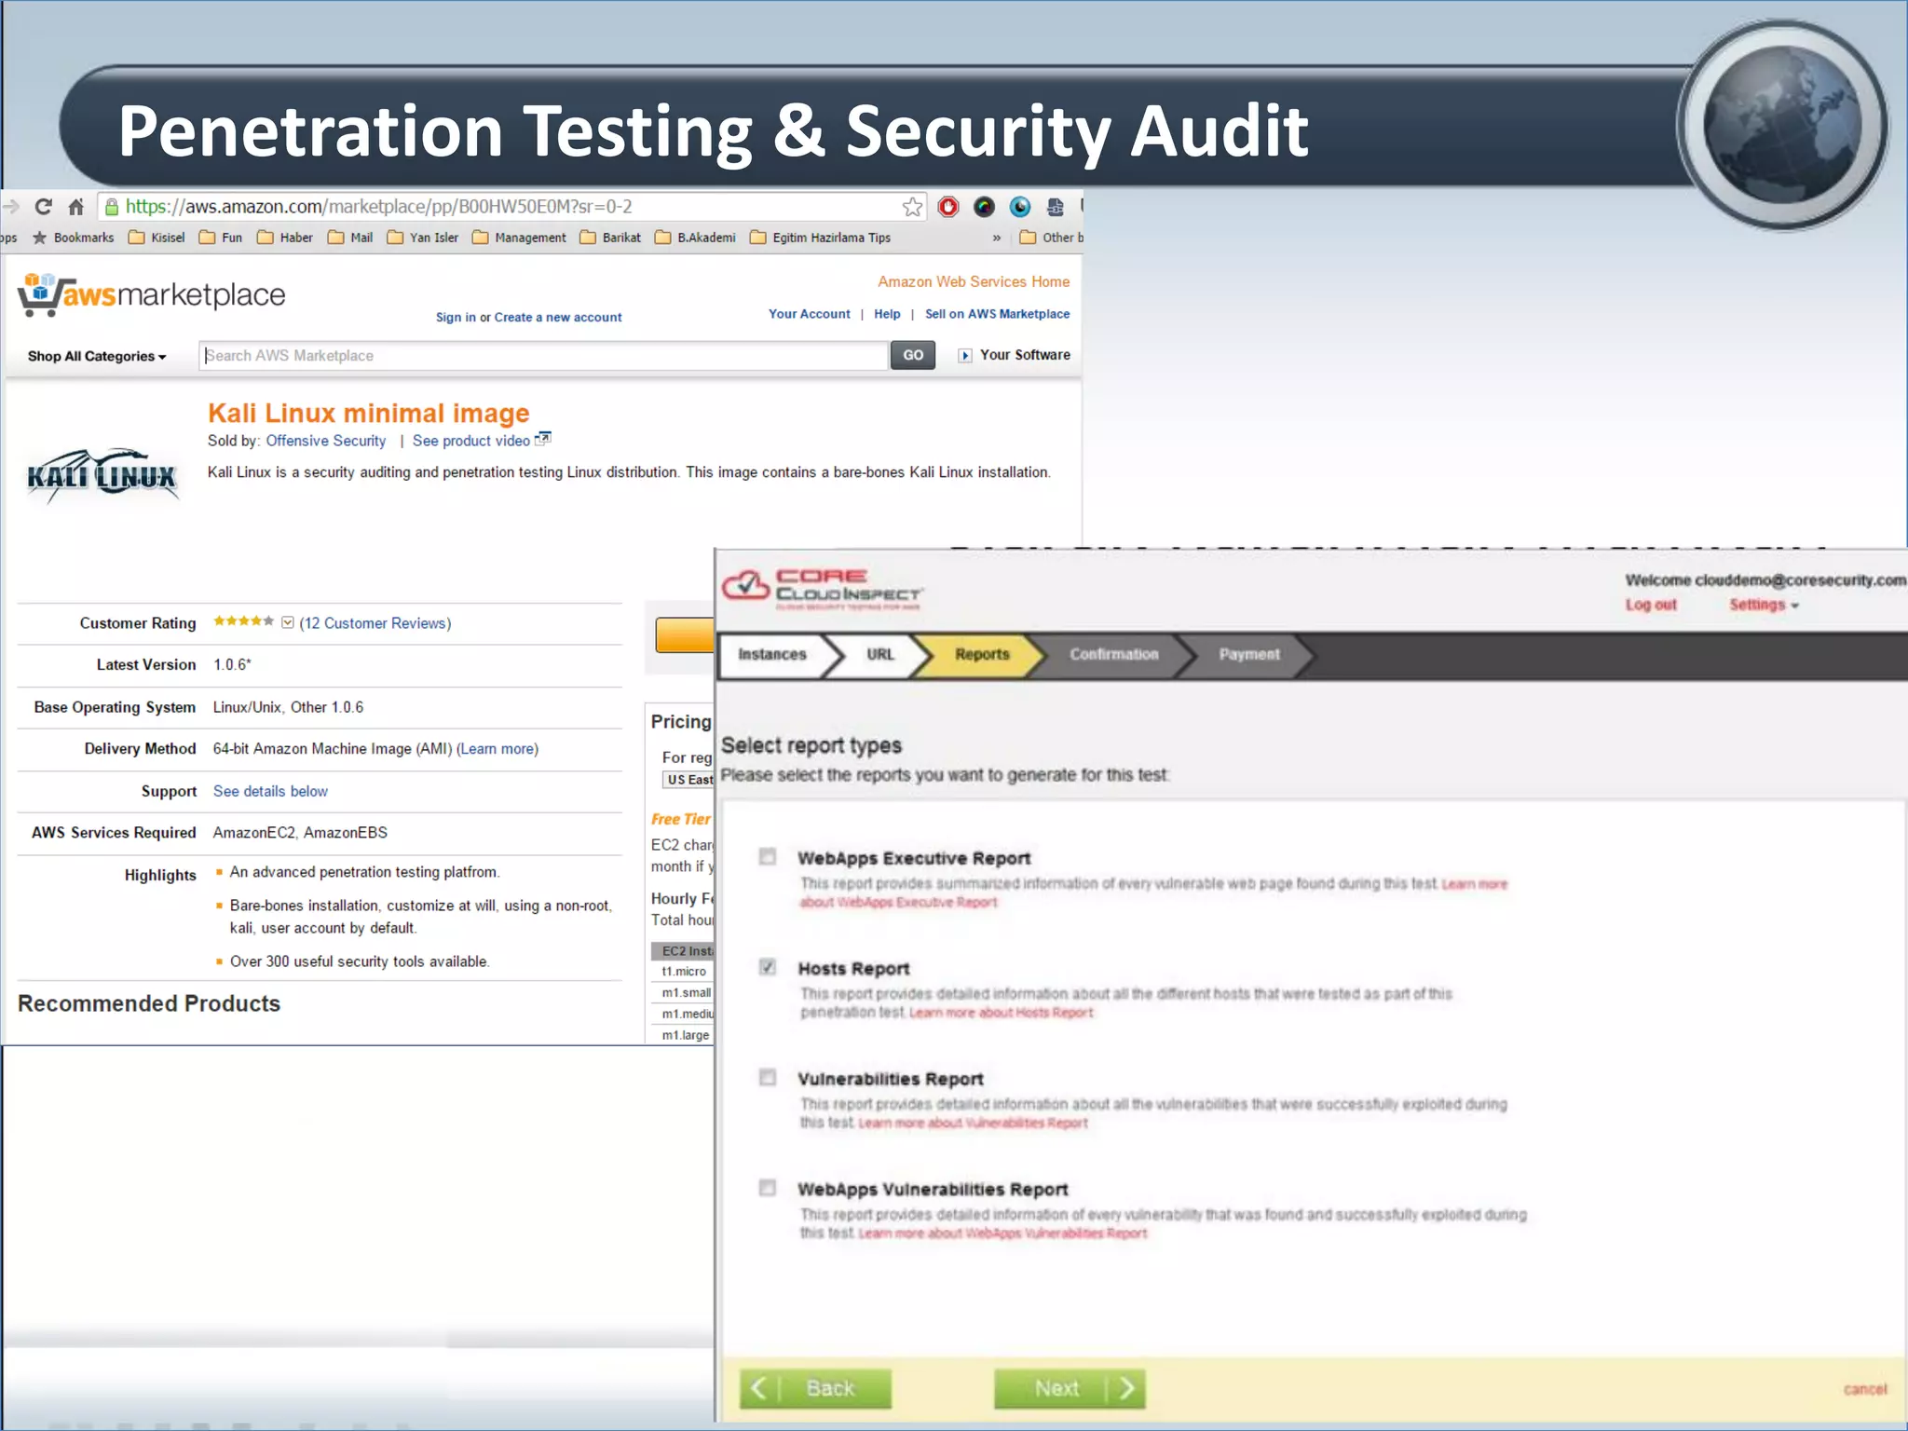Click Create a new account link
This screenshot has width=1908, height=1431.
tap(558, 317)
